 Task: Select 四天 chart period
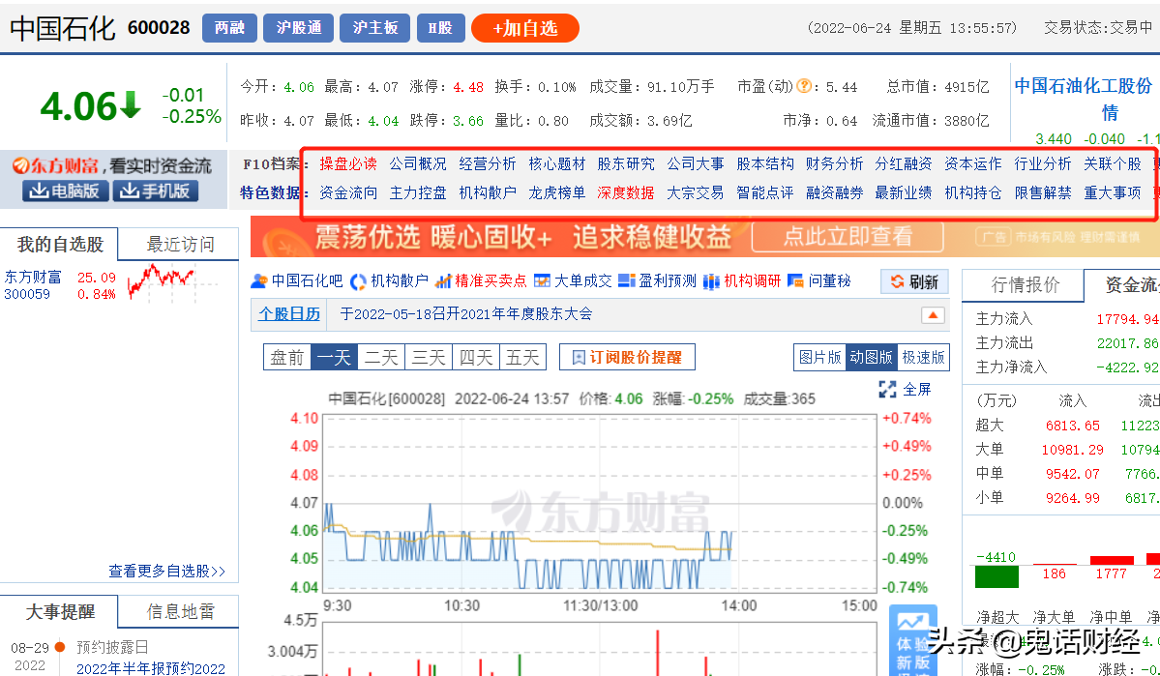476,357
